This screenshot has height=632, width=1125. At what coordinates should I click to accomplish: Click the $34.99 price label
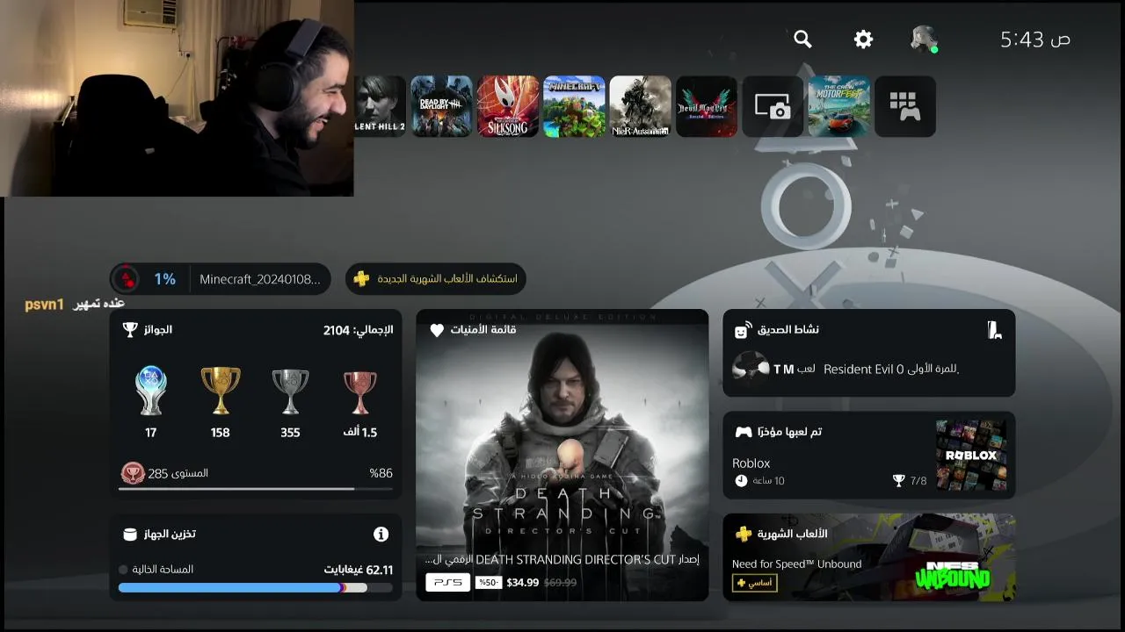tap(523, 582)
